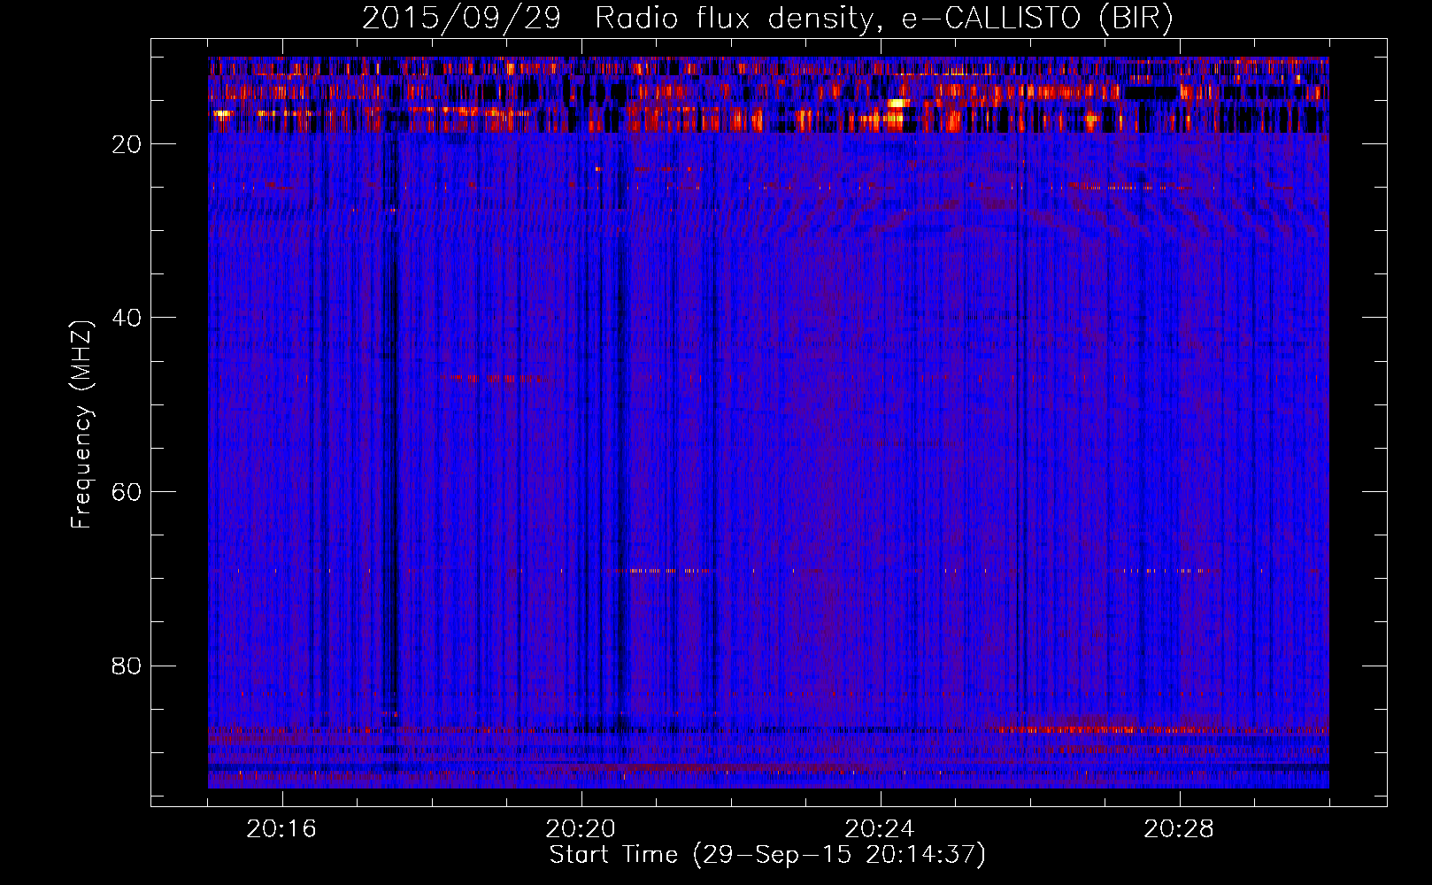The height and width of the screenshot is (885, 1432).
Task: Click the 20:24 time axis label
Action: click(879, 829)
